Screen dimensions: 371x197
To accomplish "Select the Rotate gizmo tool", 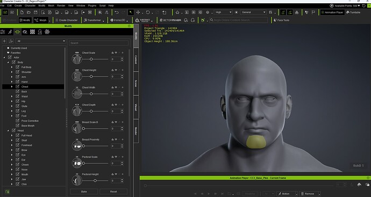I will pyautogui.click(x=148, y=12).
